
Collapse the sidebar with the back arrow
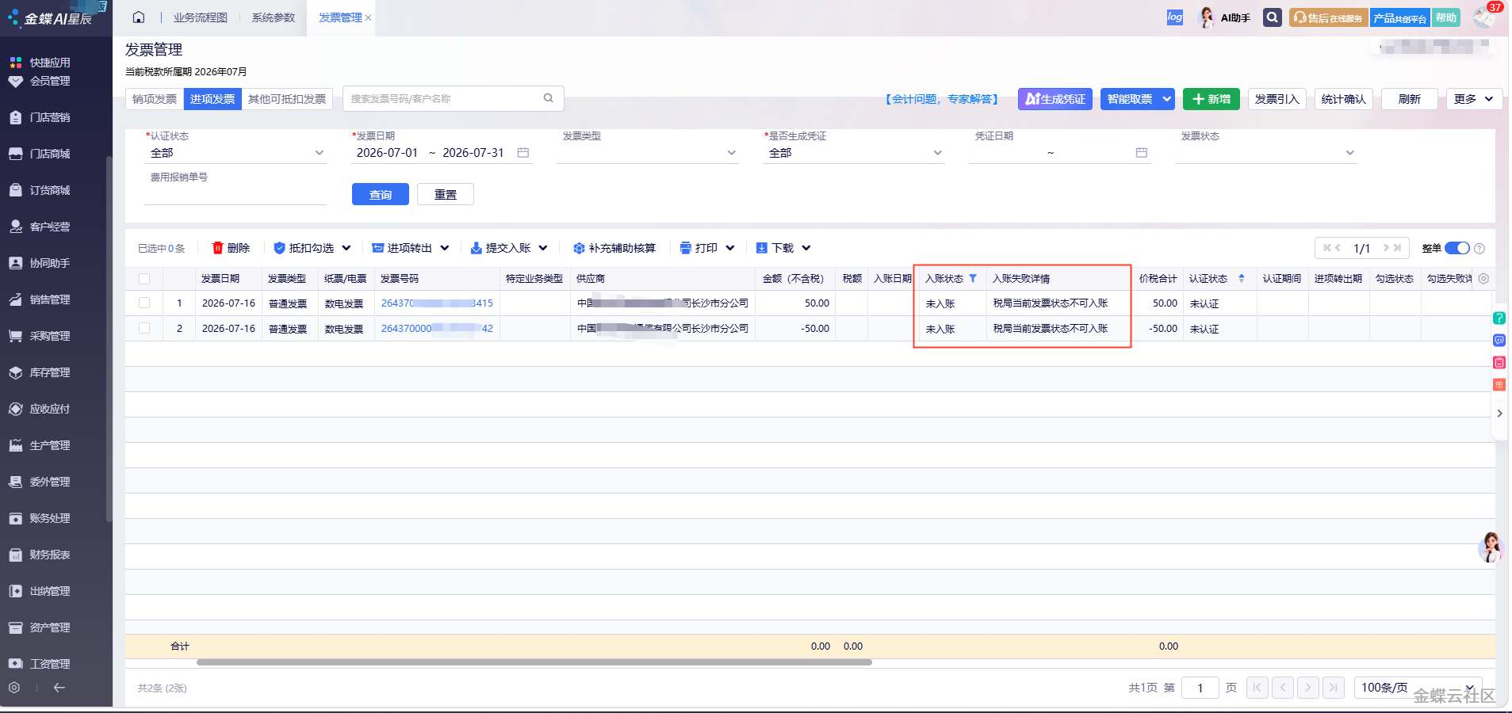(x=59, y=688)
